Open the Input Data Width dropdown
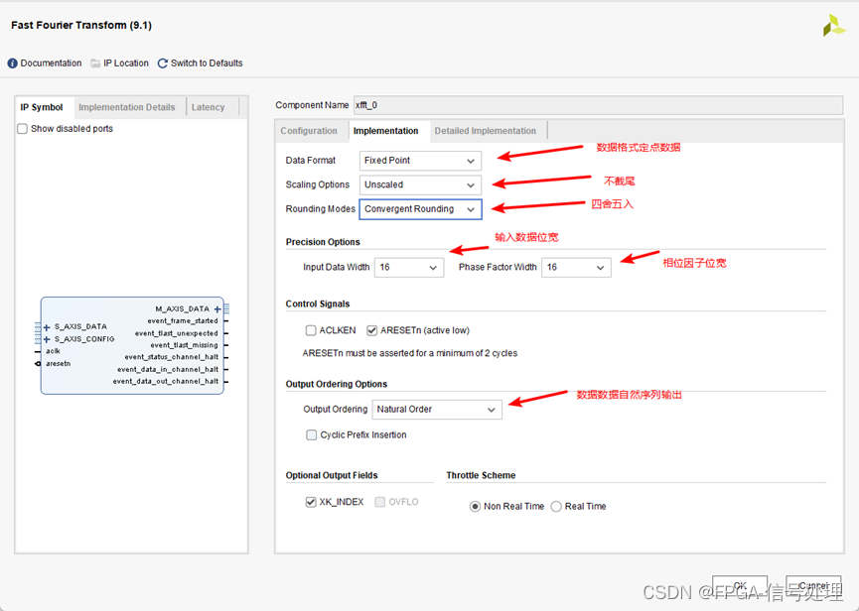This screenshot has height=611, width=859. click(409, 268)
